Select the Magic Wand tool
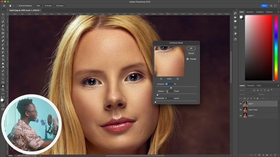The image size is (280, 157). coord(3,26)
